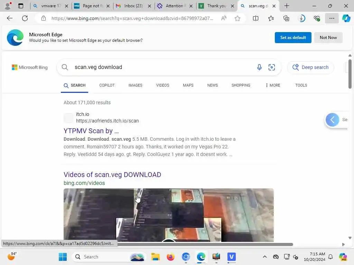Viewport: 354px width, 265px height.
Task: Open the profile account icon
Action: pos(8,6)
